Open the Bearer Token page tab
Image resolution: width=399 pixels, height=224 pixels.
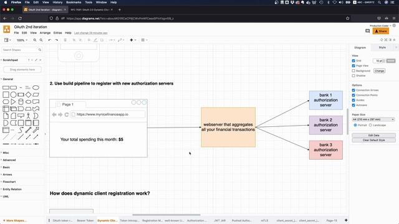(85, 220)
